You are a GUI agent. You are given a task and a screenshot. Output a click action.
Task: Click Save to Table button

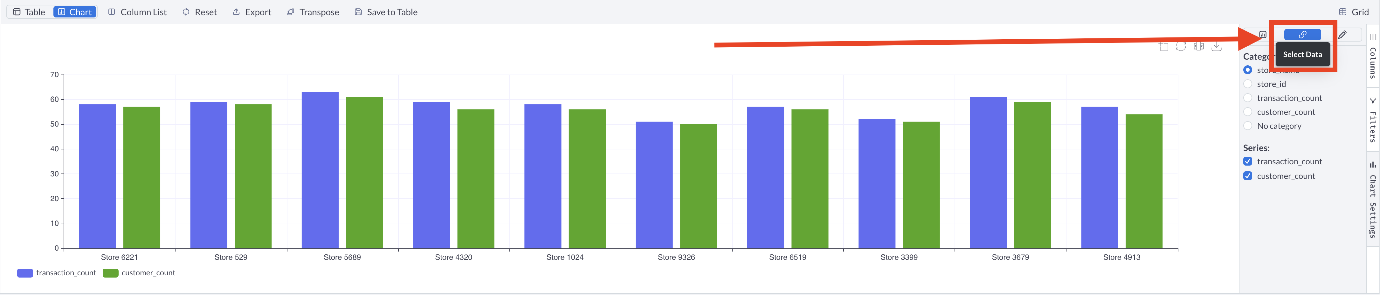click(x=386, y=12)
